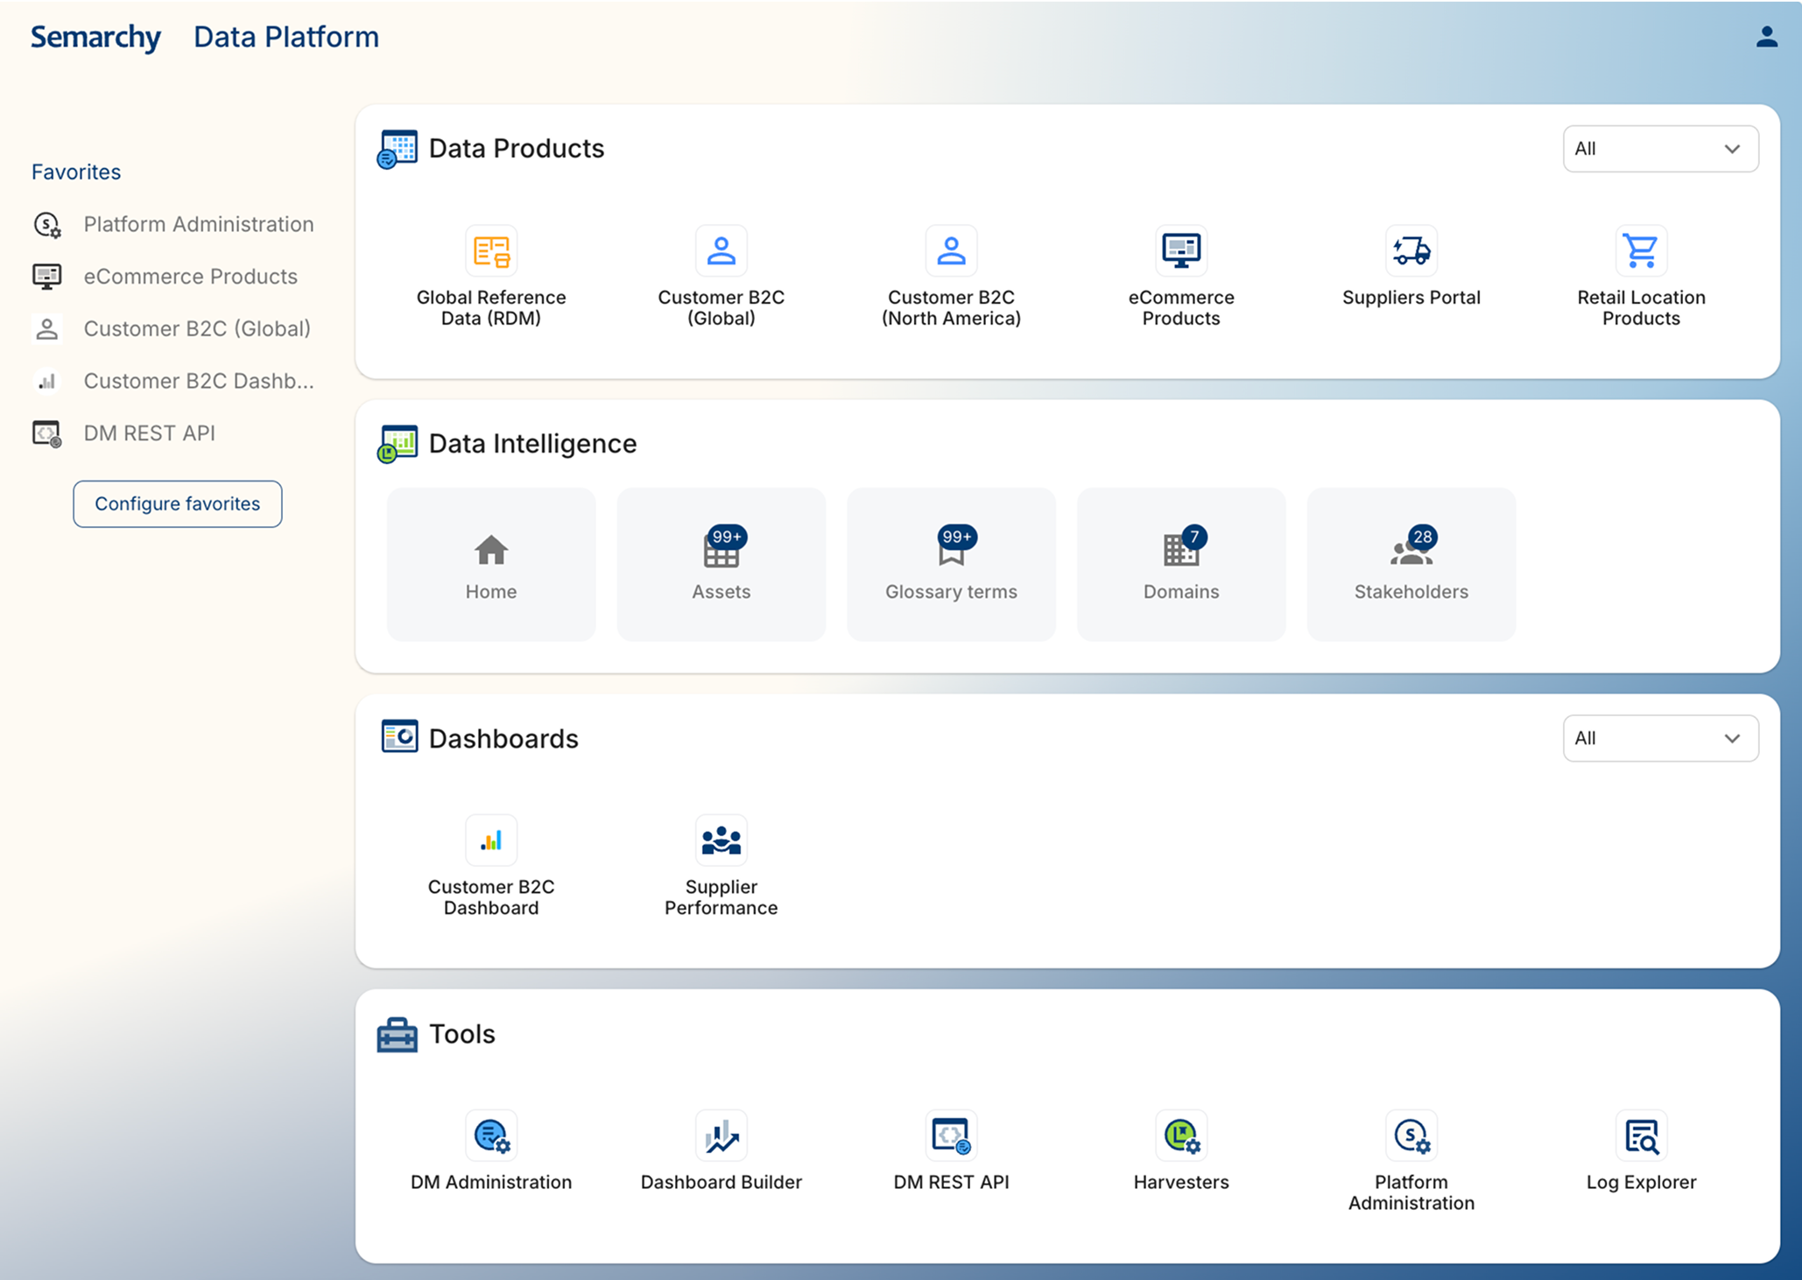Click the Data Intelligence section icon
Viewport: 1802px width, 1280px height.
click(x=398, y=444)
